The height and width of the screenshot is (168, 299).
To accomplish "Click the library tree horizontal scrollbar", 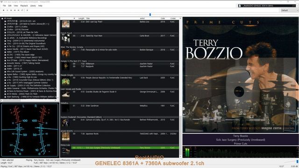I will click(28, 100).
